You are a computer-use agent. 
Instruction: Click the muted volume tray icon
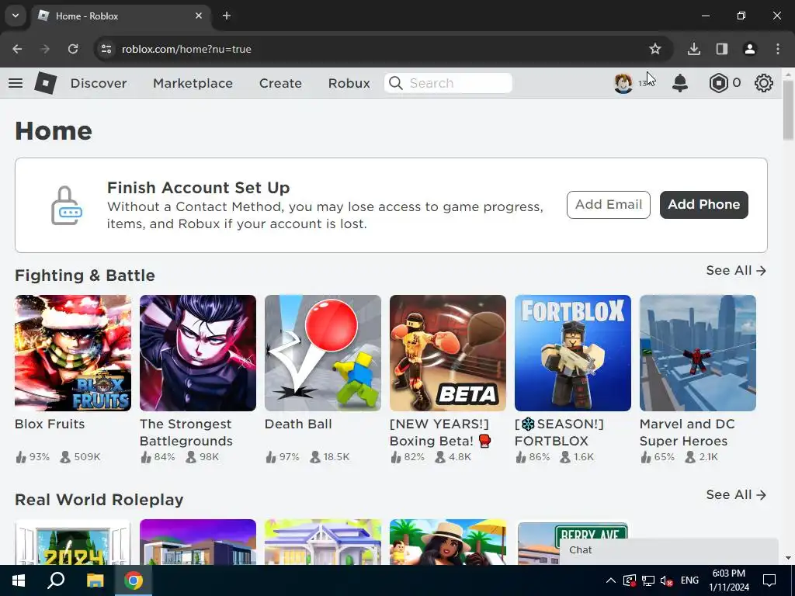[667, 580]
